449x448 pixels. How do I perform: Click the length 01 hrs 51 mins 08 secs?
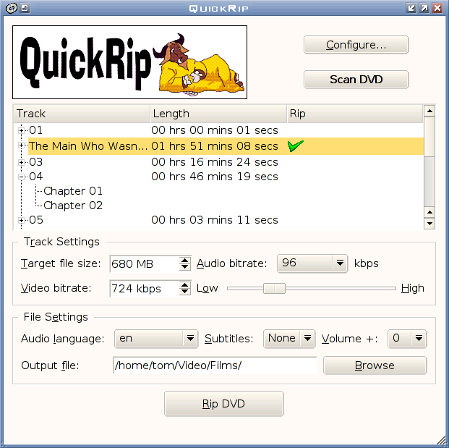(x=215, y=146)
